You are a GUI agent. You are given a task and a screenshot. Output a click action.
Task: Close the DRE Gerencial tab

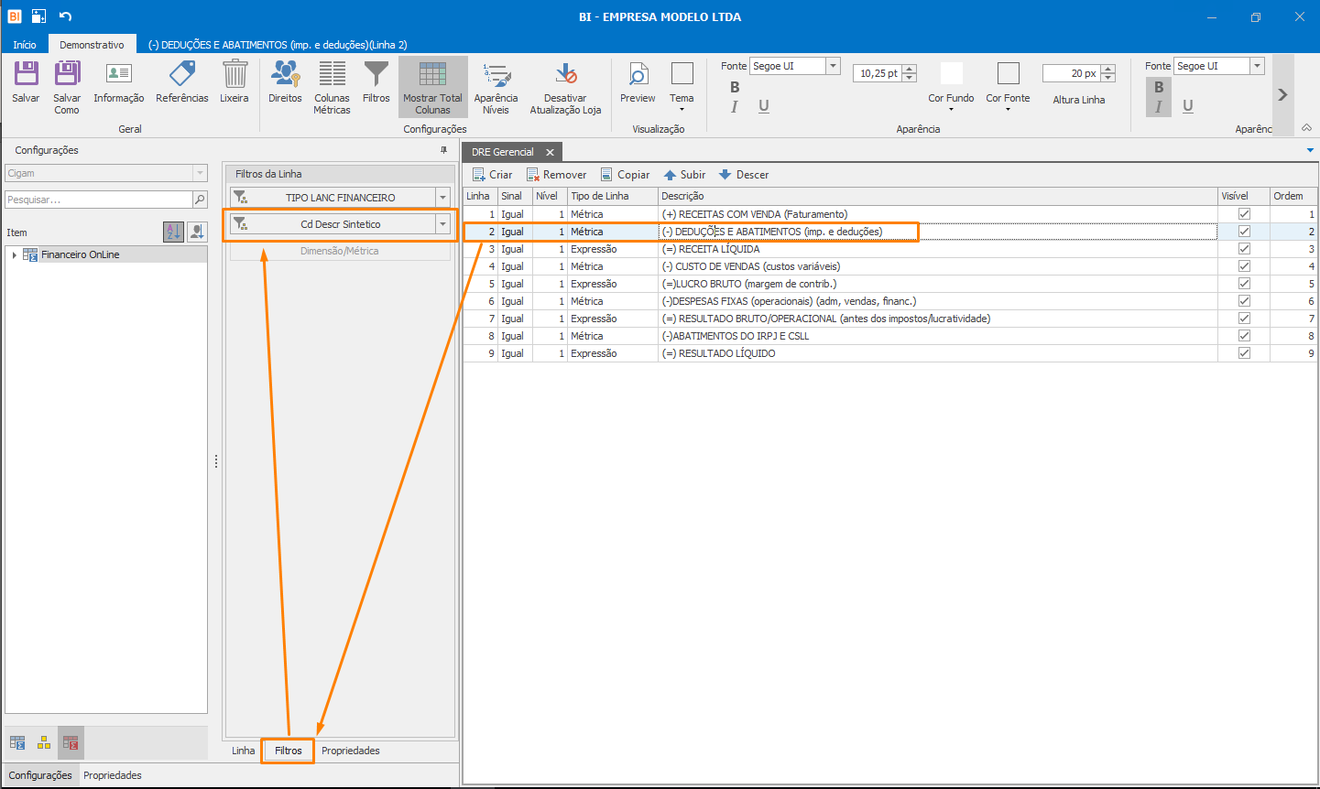tap(550, 152)
